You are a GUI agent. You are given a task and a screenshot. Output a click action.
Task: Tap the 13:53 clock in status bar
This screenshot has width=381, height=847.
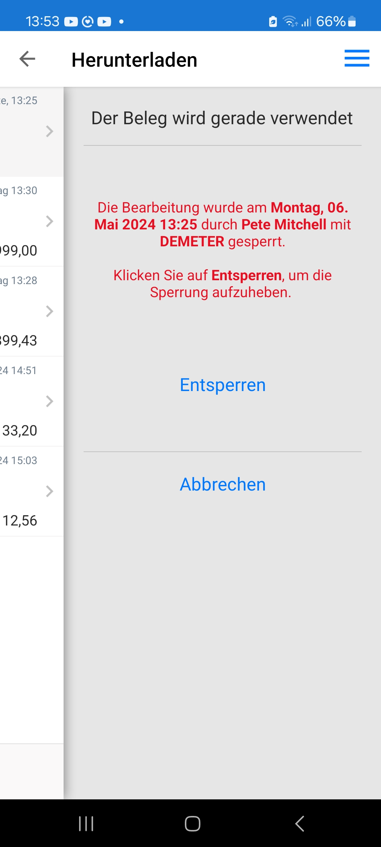click(x=42, y=22)
